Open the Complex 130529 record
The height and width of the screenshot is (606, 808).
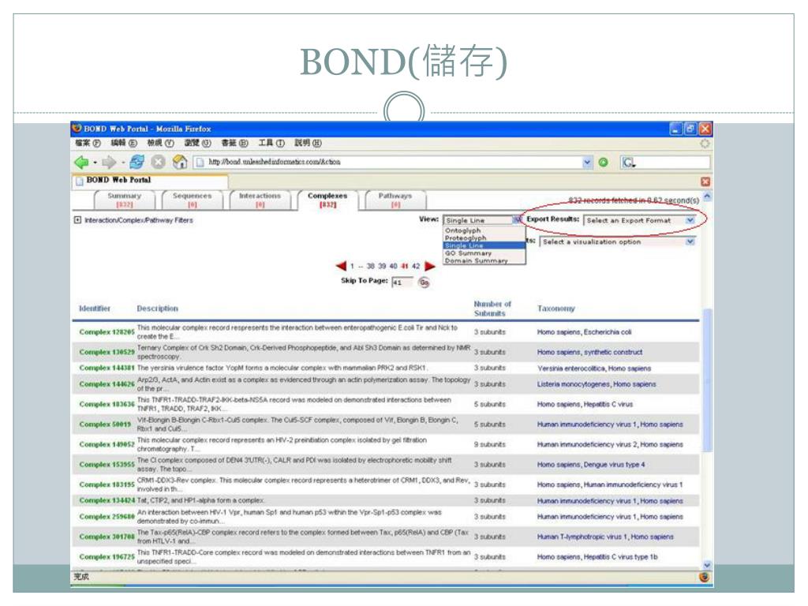[107, 352]
